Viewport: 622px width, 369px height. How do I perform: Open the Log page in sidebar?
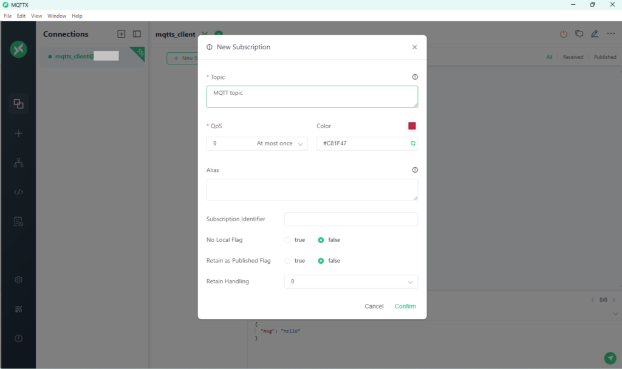[x=18, y=221]
